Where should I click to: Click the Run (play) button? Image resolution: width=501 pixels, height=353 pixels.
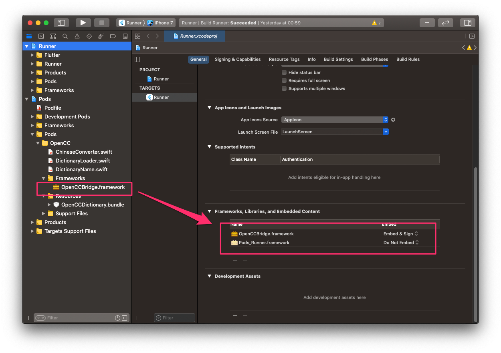pos(83,23)
